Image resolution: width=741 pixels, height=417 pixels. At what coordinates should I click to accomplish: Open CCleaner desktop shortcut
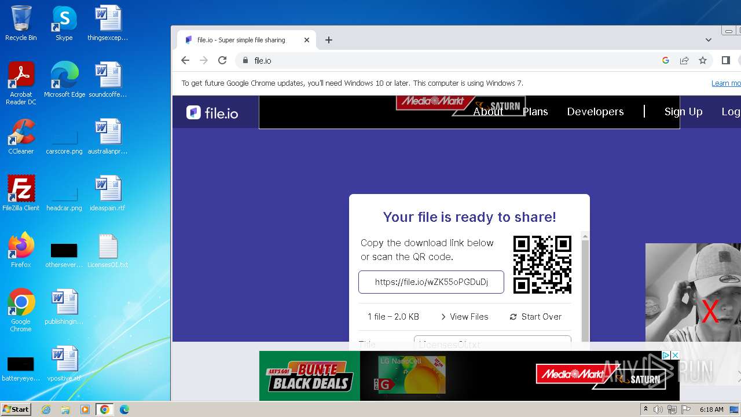[21, 136]
